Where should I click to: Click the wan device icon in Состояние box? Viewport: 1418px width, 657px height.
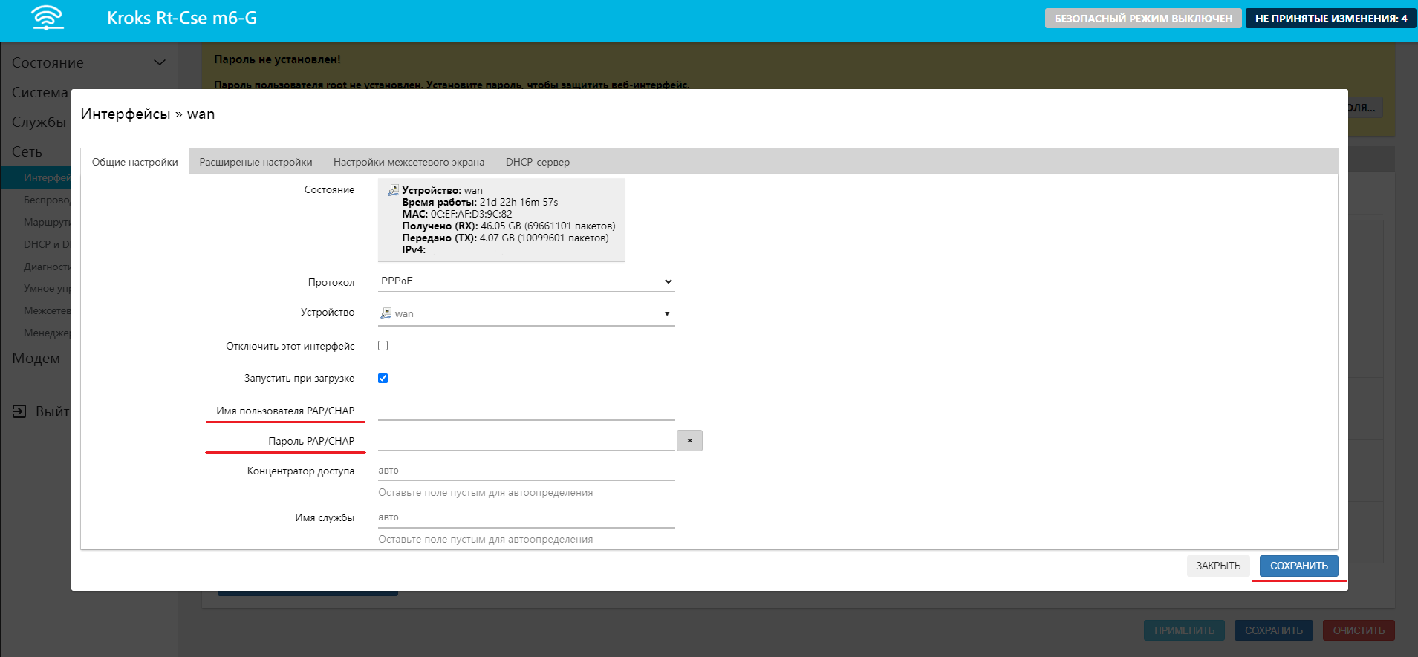(393, 190)
